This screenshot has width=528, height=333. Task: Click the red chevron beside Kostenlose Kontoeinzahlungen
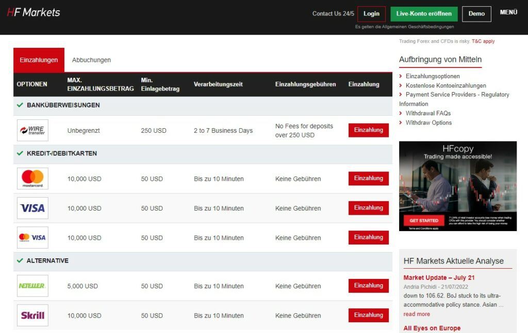(401, 85)
